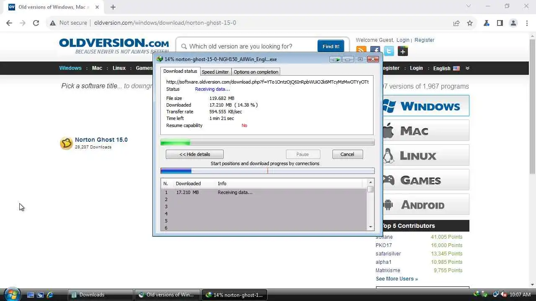Click the Register link next to Welcome Guest

click(x=424, y=40)
